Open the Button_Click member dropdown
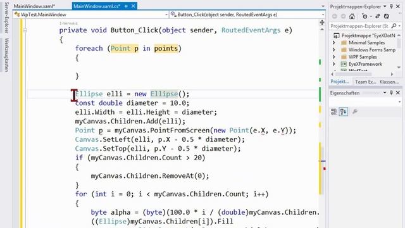 point(323,15)
